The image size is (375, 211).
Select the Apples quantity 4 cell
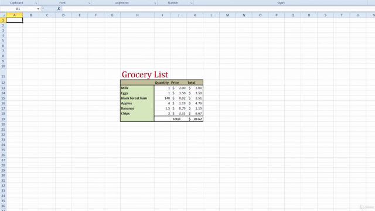[x=162, y=103]
